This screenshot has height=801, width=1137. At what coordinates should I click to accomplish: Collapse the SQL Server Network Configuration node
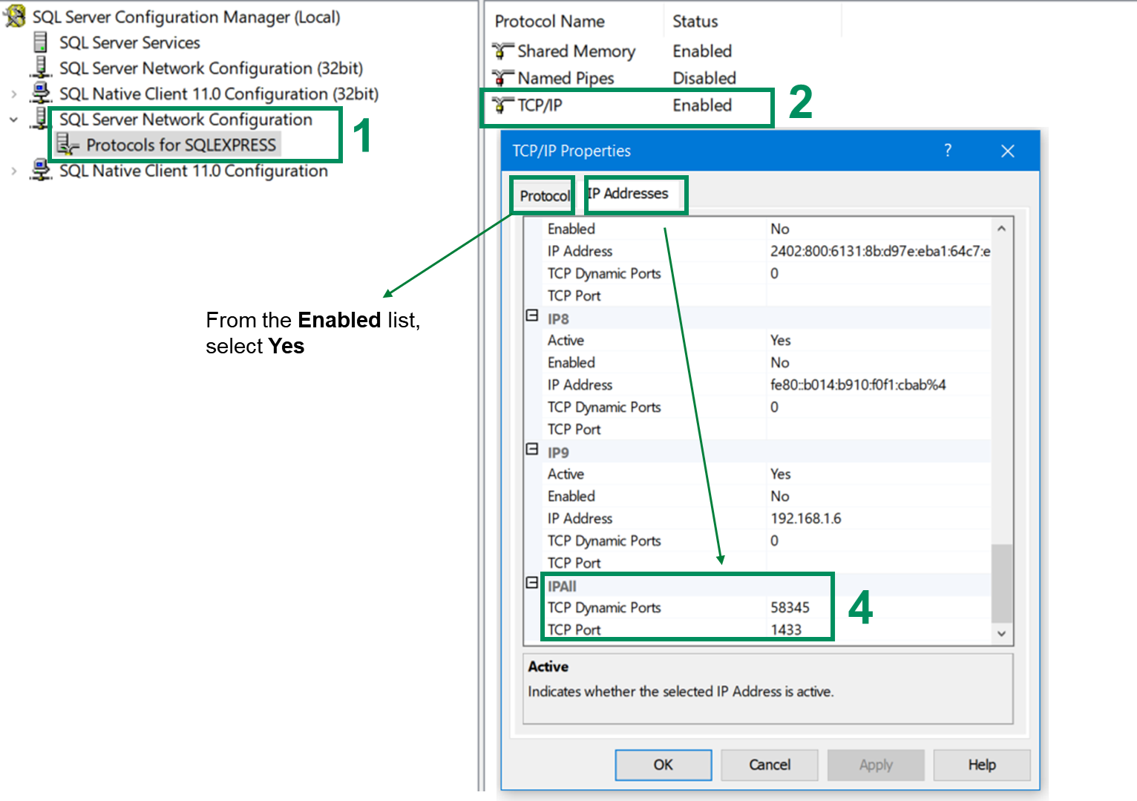pos(13,120)
